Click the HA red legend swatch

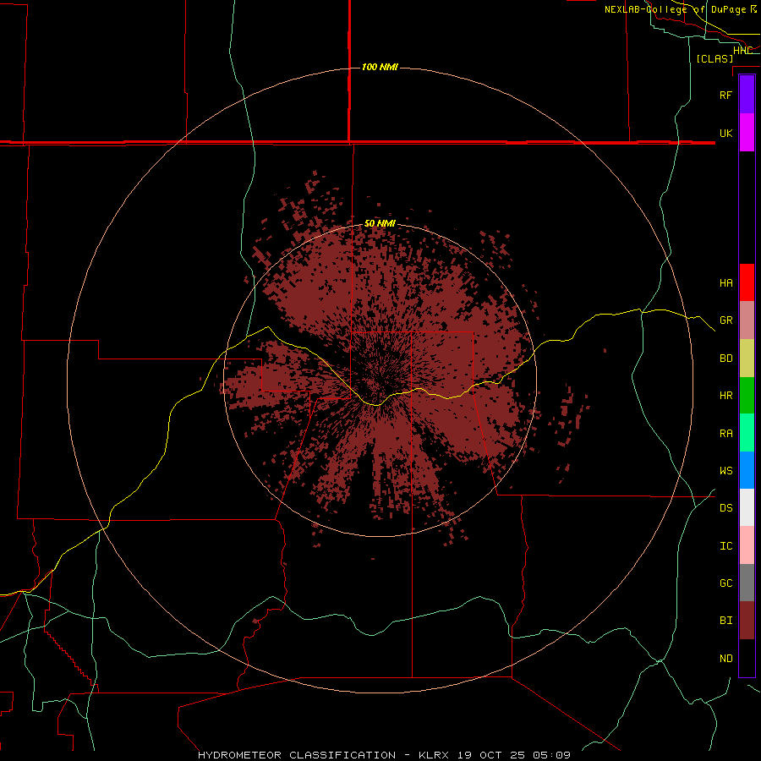tap(747, 282)
